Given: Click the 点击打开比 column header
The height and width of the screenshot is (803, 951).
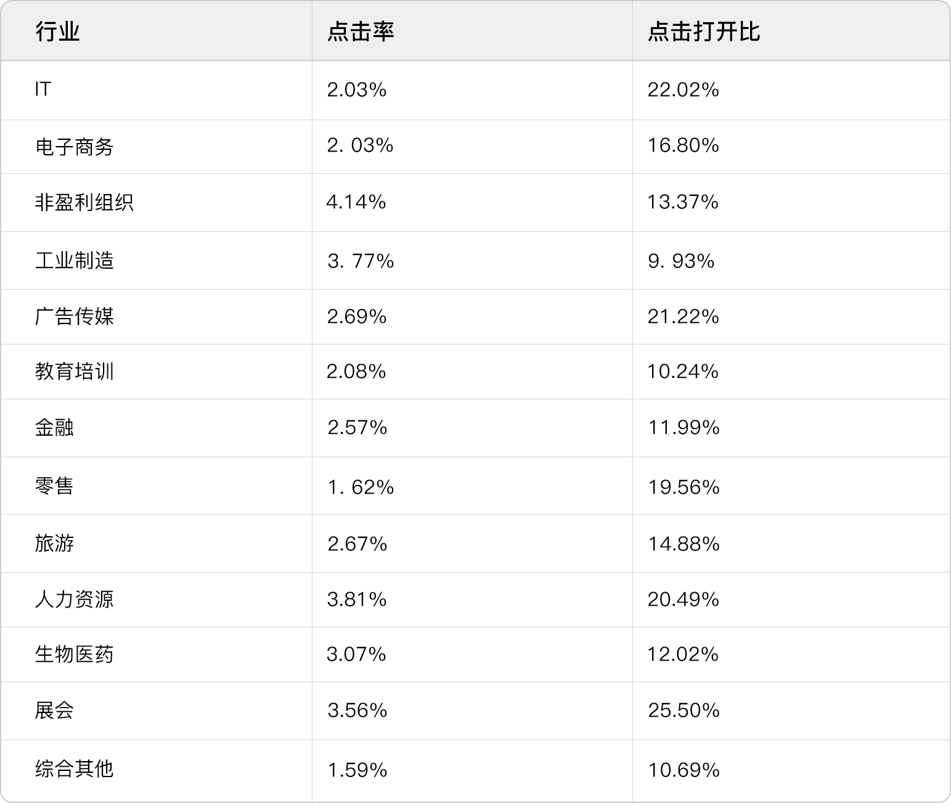Looking at the screenshot, I should point(703,31).
